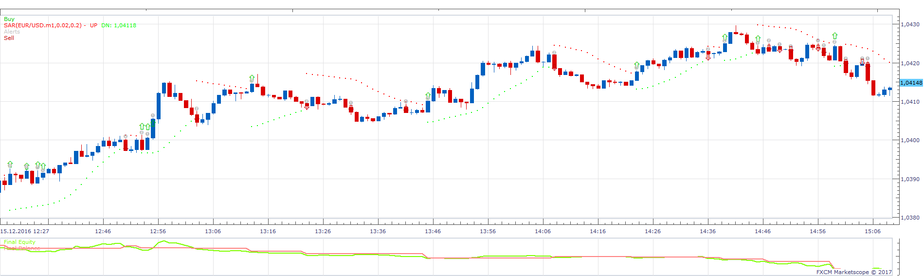The width and height of the screenshot is (924, 276).
Task: Click the Sell legend label
Action: click(9, 38)
